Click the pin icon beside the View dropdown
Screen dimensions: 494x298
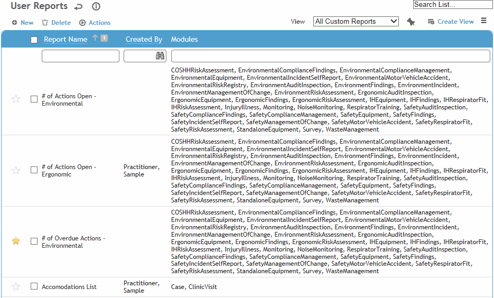pyautogui.click(x=411, y=22)
